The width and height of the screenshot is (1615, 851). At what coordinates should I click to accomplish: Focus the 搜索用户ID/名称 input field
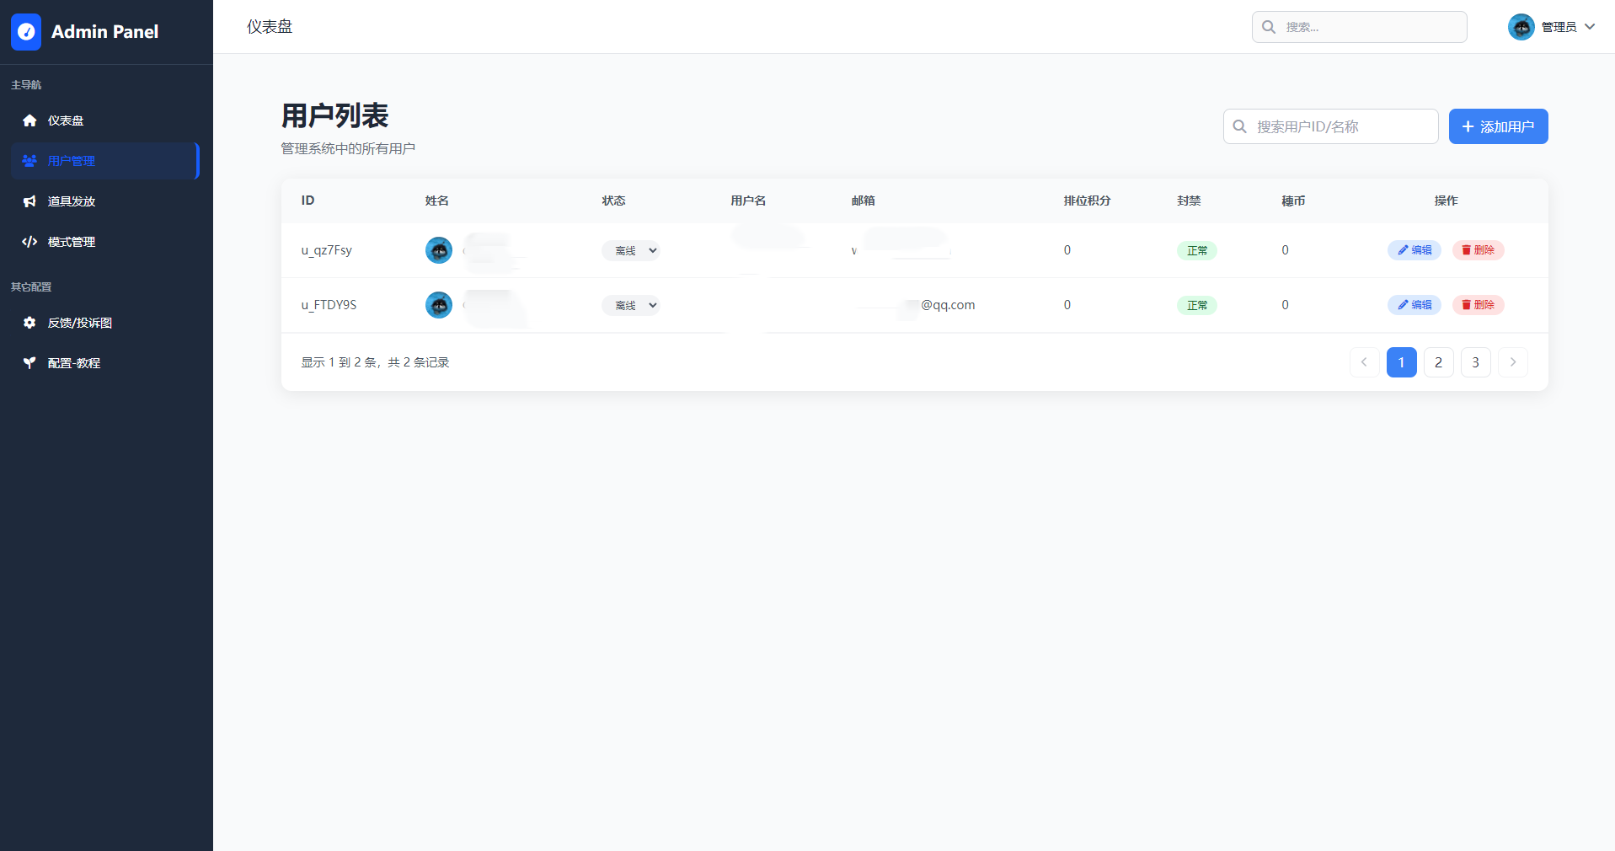1330,126
